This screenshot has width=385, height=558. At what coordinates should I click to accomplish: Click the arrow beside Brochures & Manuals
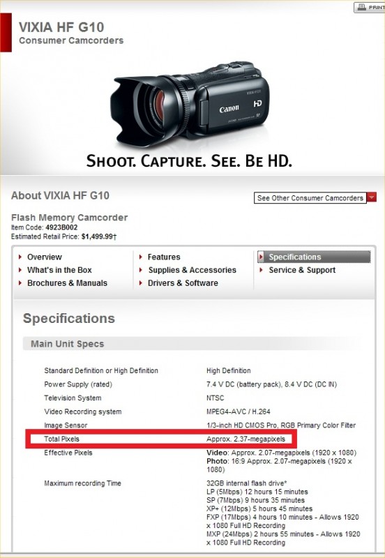point(20,283)
